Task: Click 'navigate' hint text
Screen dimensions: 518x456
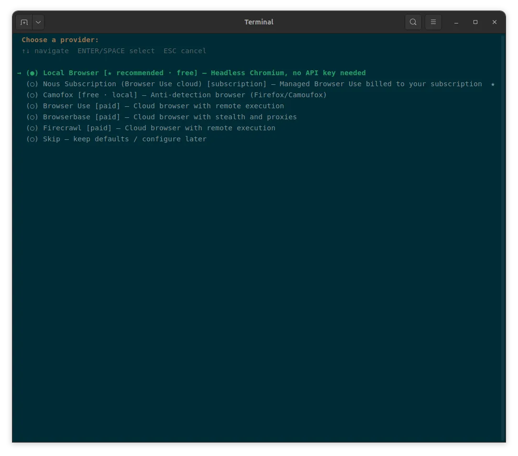Action: pyautogui.click(x=52, y=51)
